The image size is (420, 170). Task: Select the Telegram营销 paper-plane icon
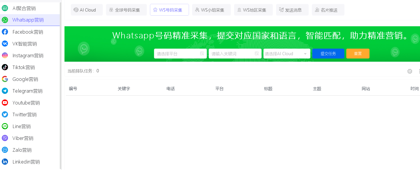point(5,91)
